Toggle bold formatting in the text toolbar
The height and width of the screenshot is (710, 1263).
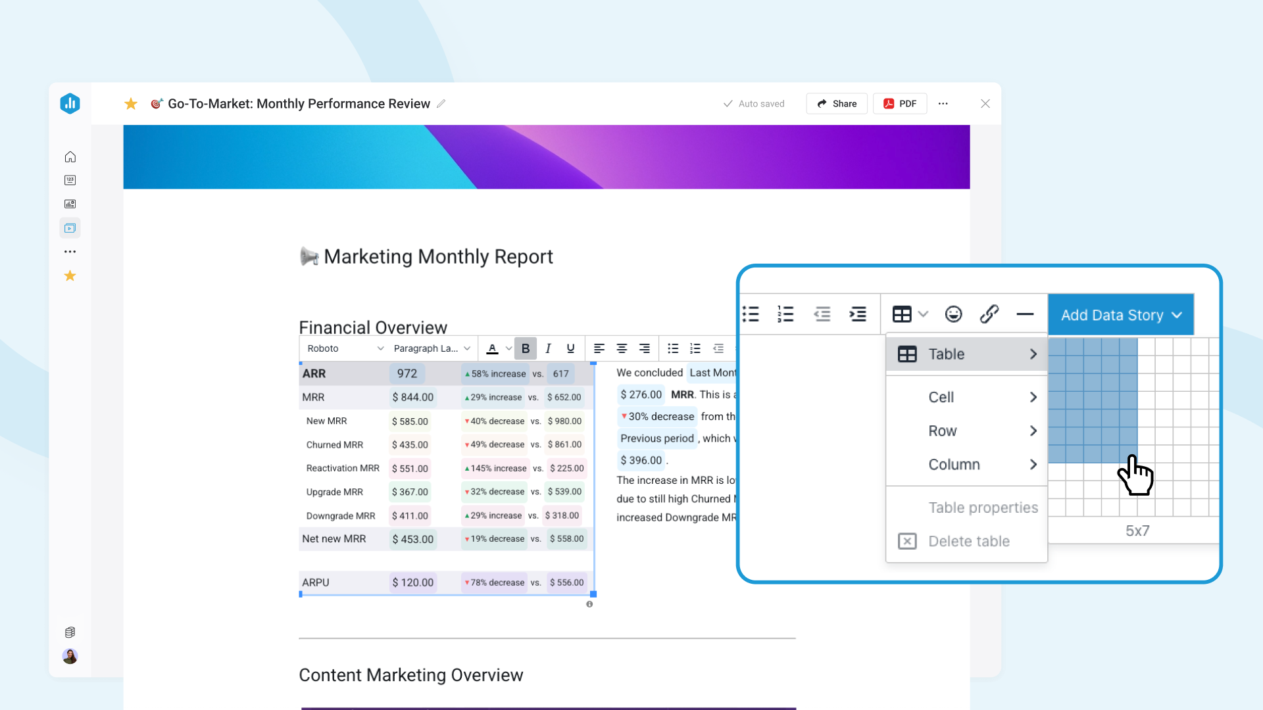525,348
